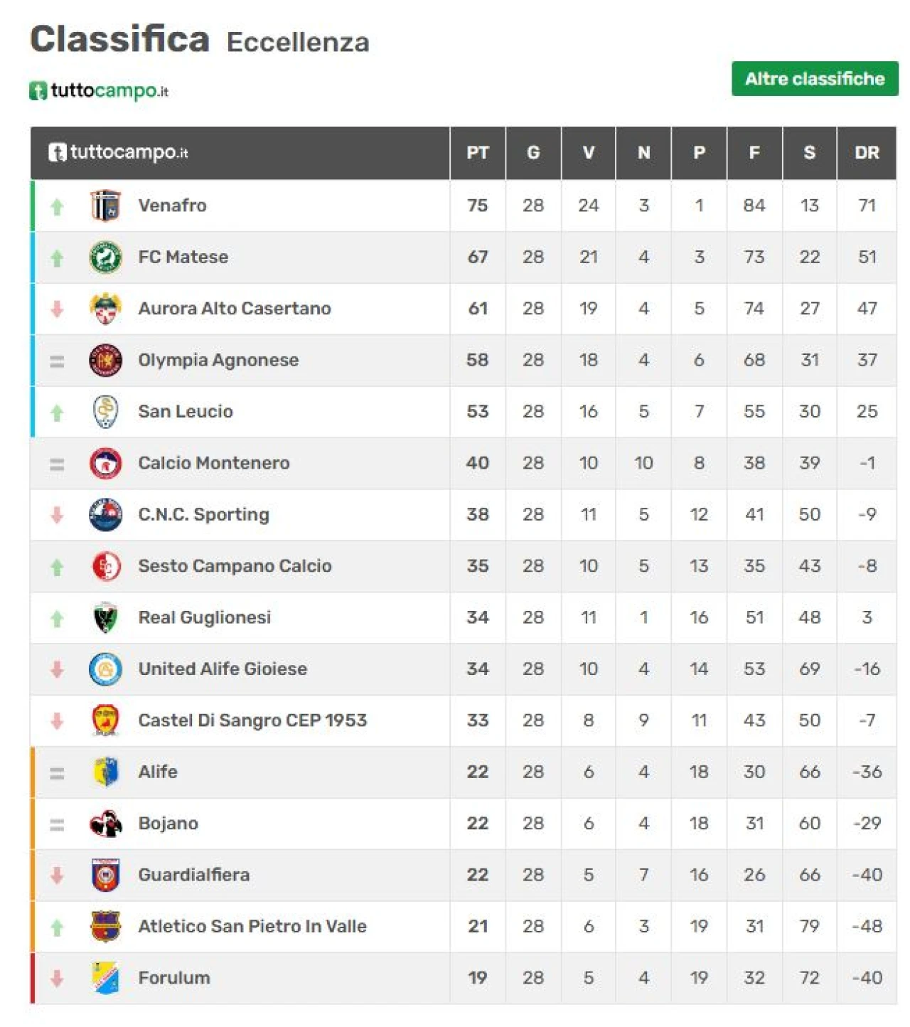Click the Calcio Montenero team logo
The width and height of the screenshot is (910, 1027).
coord(106,464)
